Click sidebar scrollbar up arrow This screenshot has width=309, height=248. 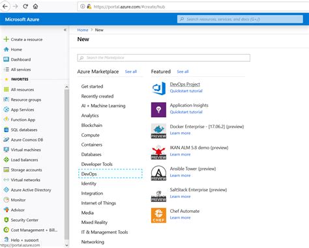[x=66, y=87]
